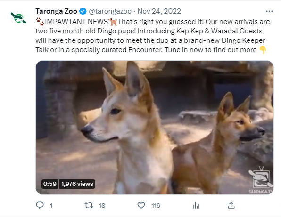Click the retweet count 18

tap(102, 206)
